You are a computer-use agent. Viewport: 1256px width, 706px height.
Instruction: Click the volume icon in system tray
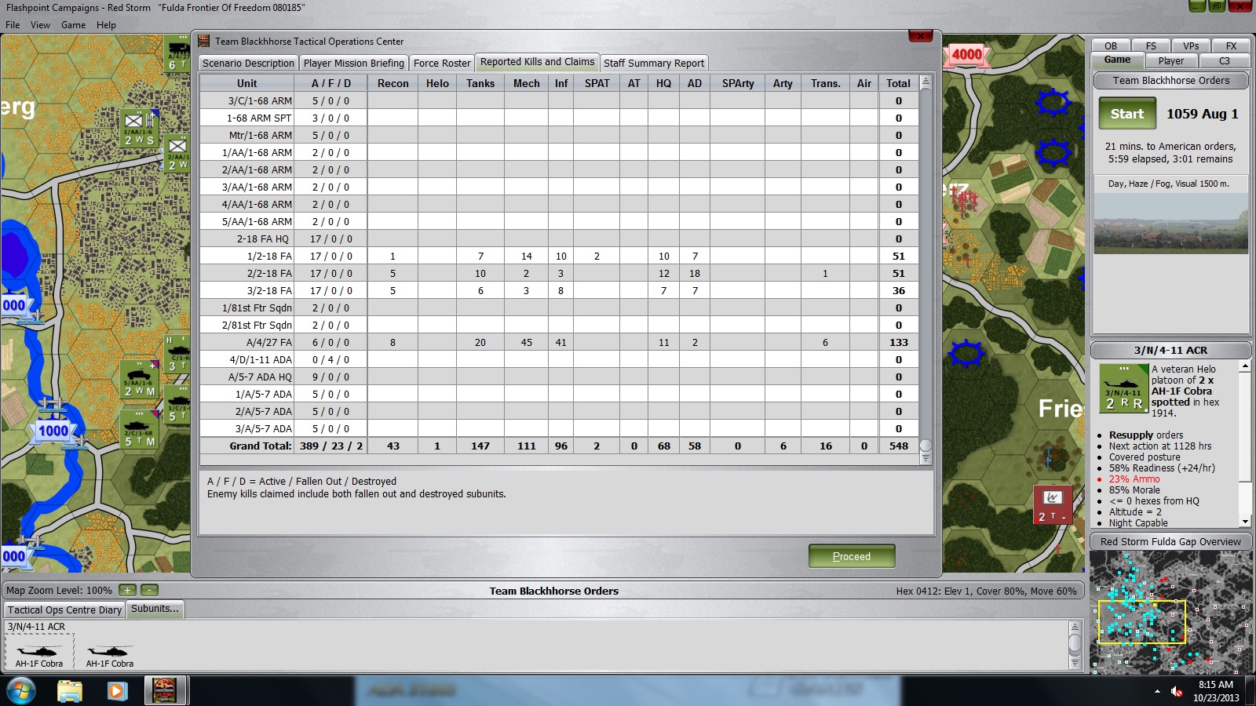coord(1177,691)
